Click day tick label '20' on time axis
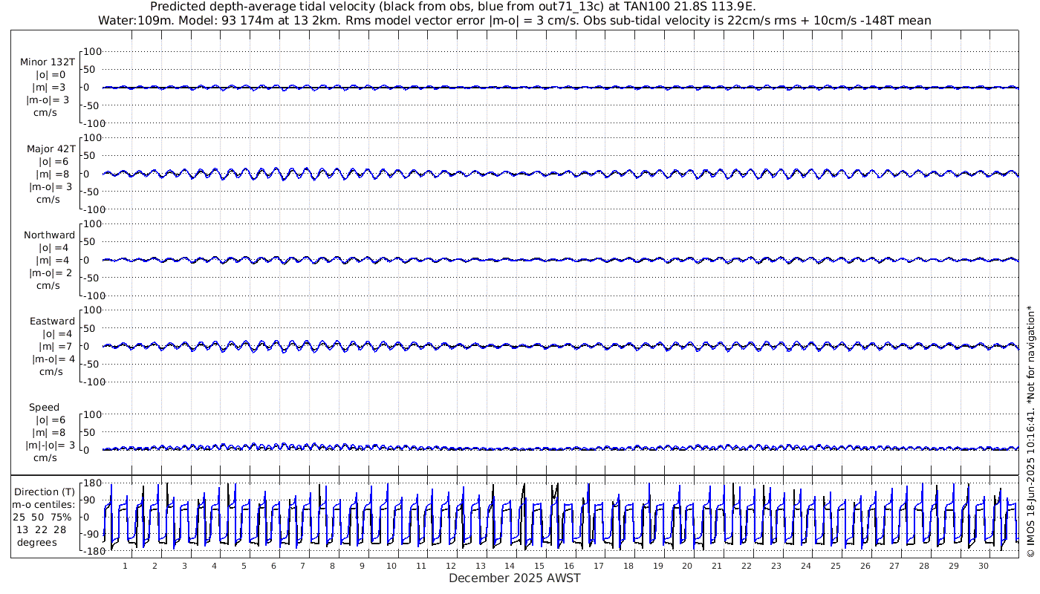Image resolution: width=1040 pixels, height=594 pixels. pos(687,566)
